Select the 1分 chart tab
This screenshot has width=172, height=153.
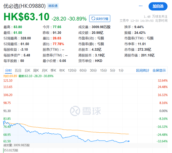121,71
